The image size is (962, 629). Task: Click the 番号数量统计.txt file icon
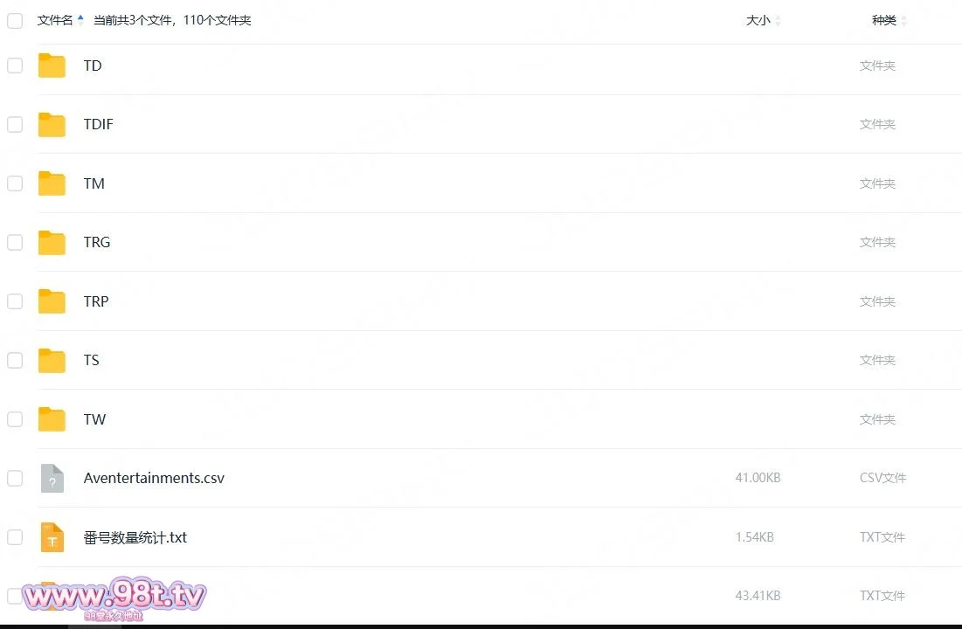tap(52, 537)
